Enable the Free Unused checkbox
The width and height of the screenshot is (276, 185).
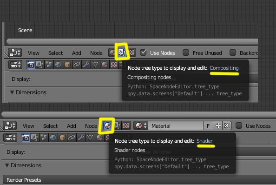[x=186, y=53]
